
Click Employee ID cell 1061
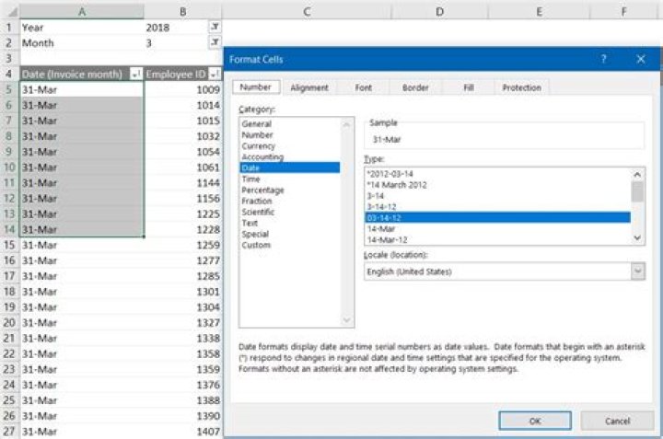coord(182,168)
